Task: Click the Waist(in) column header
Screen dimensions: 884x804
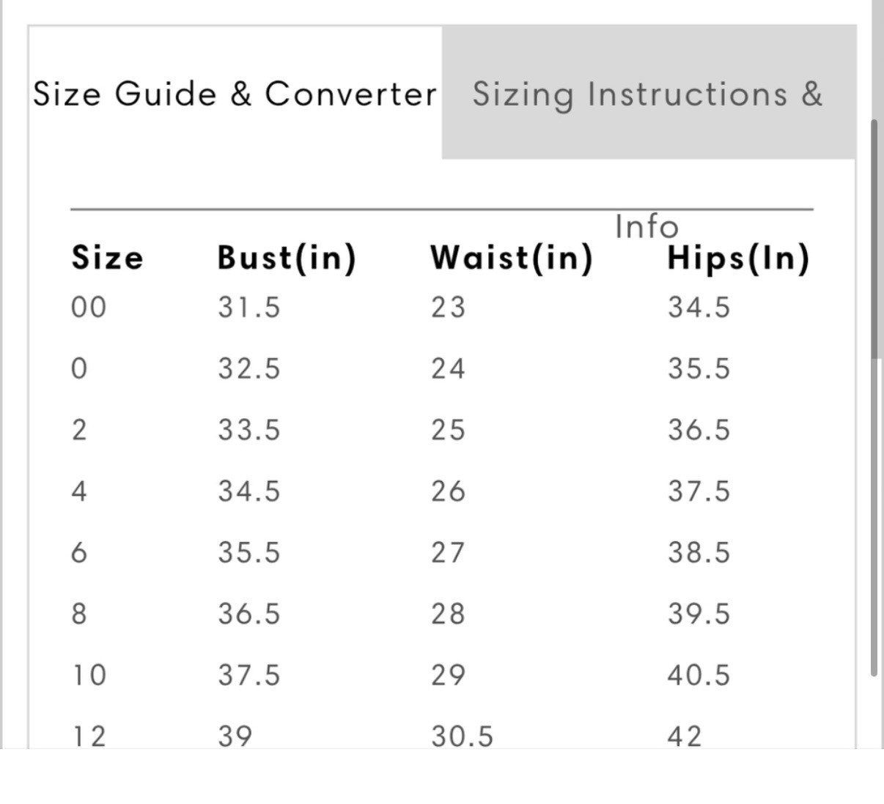Action: pyautogui.click(x=512, y=258)
